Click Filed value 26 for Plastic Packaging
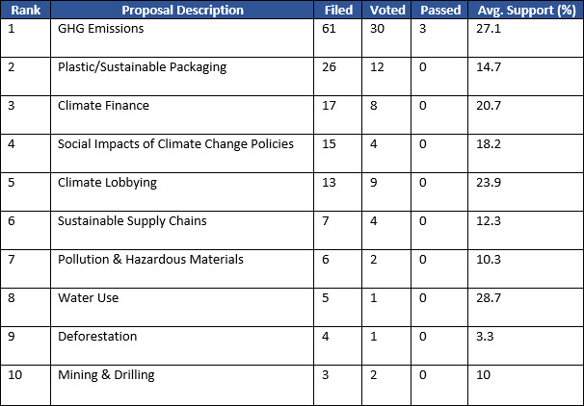584x406 pixels. pyautogui.click(x=329, y=67)
